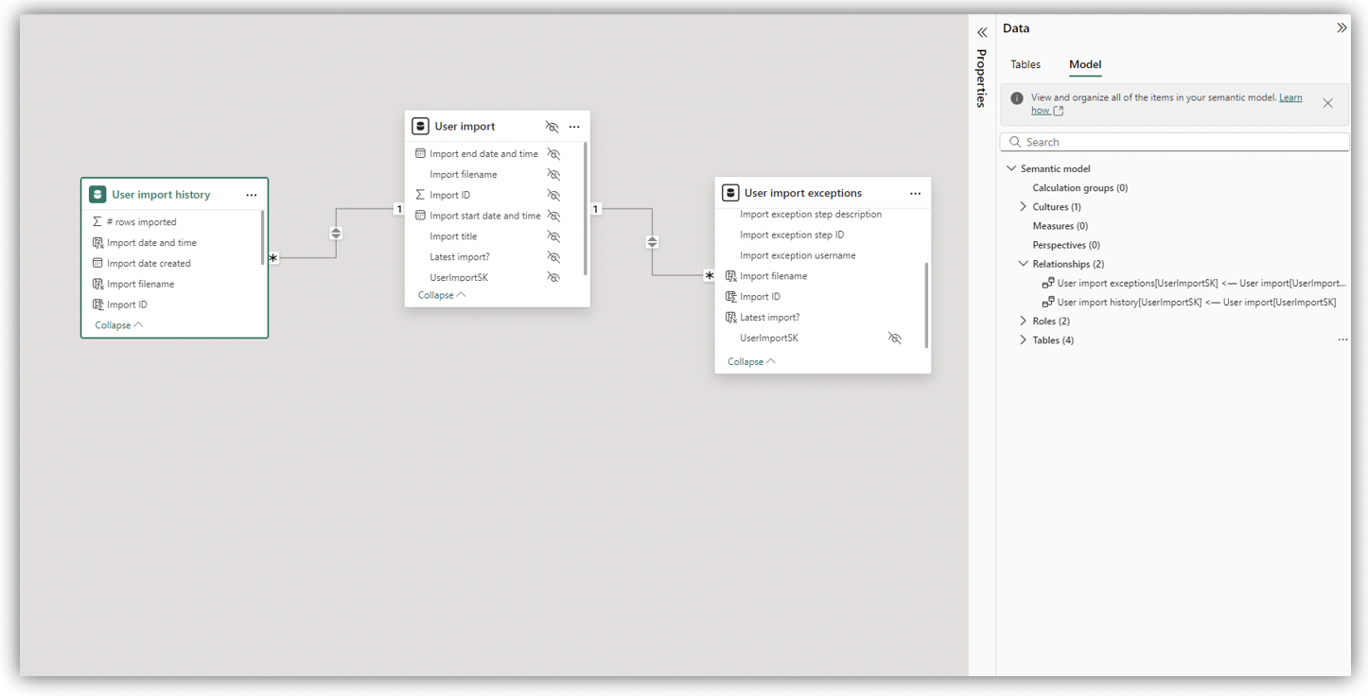This screenshot has height=696, width=1368.
Task: Select User import history relationship entry
Action: pos(1197,302)
